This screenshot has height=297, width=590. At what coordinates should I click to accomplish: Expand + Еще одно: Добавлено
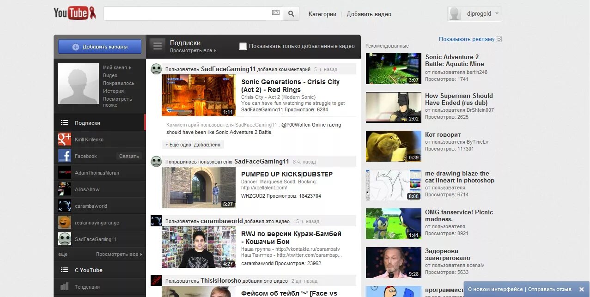click(193, 145)
